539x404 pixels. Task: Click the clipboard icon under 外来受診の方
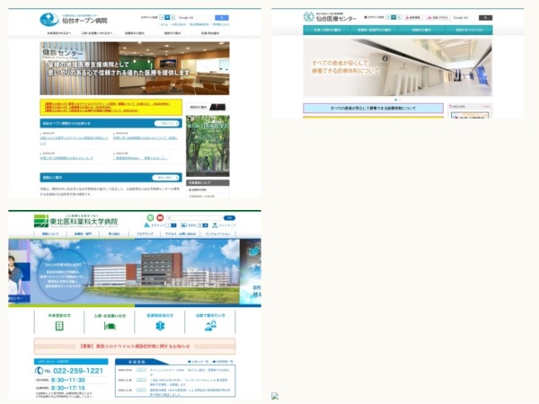point(59,326)
